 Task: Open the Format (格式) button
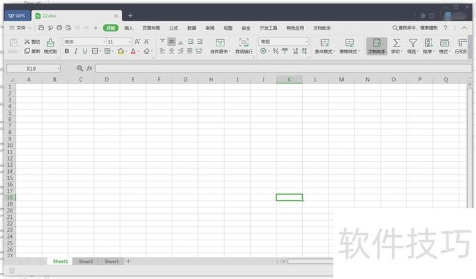[x=445, y=46]
